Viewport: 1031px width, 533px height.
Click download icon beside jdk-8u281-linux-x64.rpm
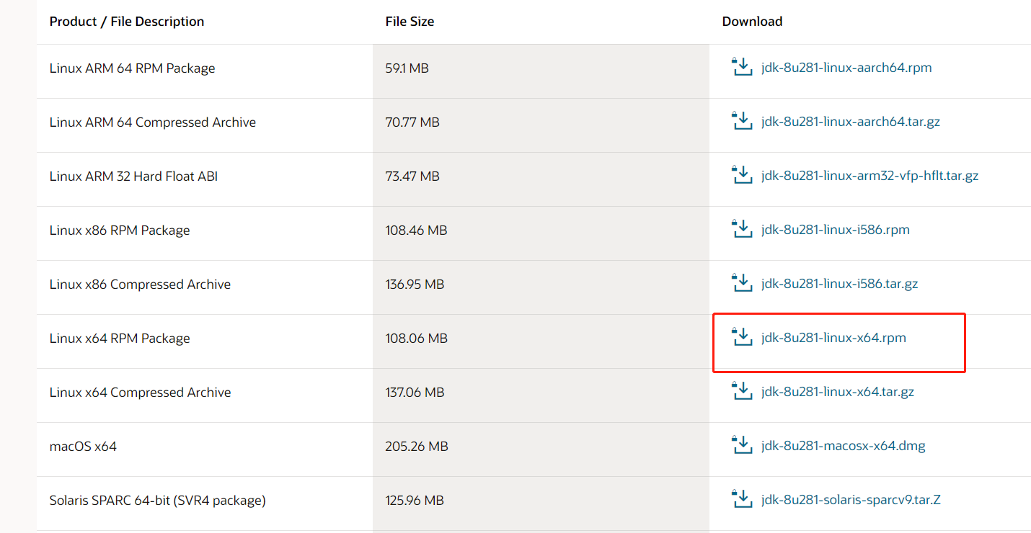(x=741, y=337)
